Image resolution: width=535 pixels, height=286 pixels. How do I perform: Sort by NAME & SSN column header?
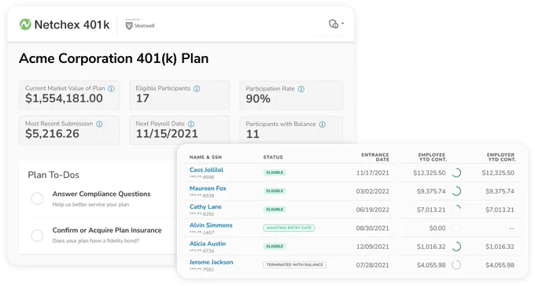205,157
